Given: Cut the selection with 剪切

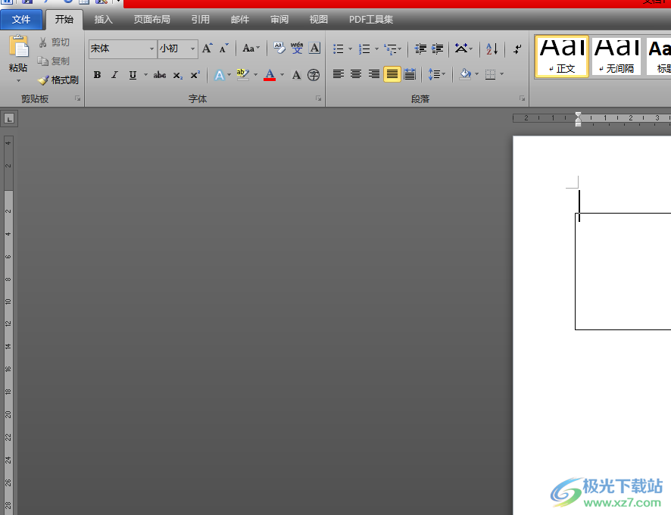Looking at the screenshot, I should [54, 42].
